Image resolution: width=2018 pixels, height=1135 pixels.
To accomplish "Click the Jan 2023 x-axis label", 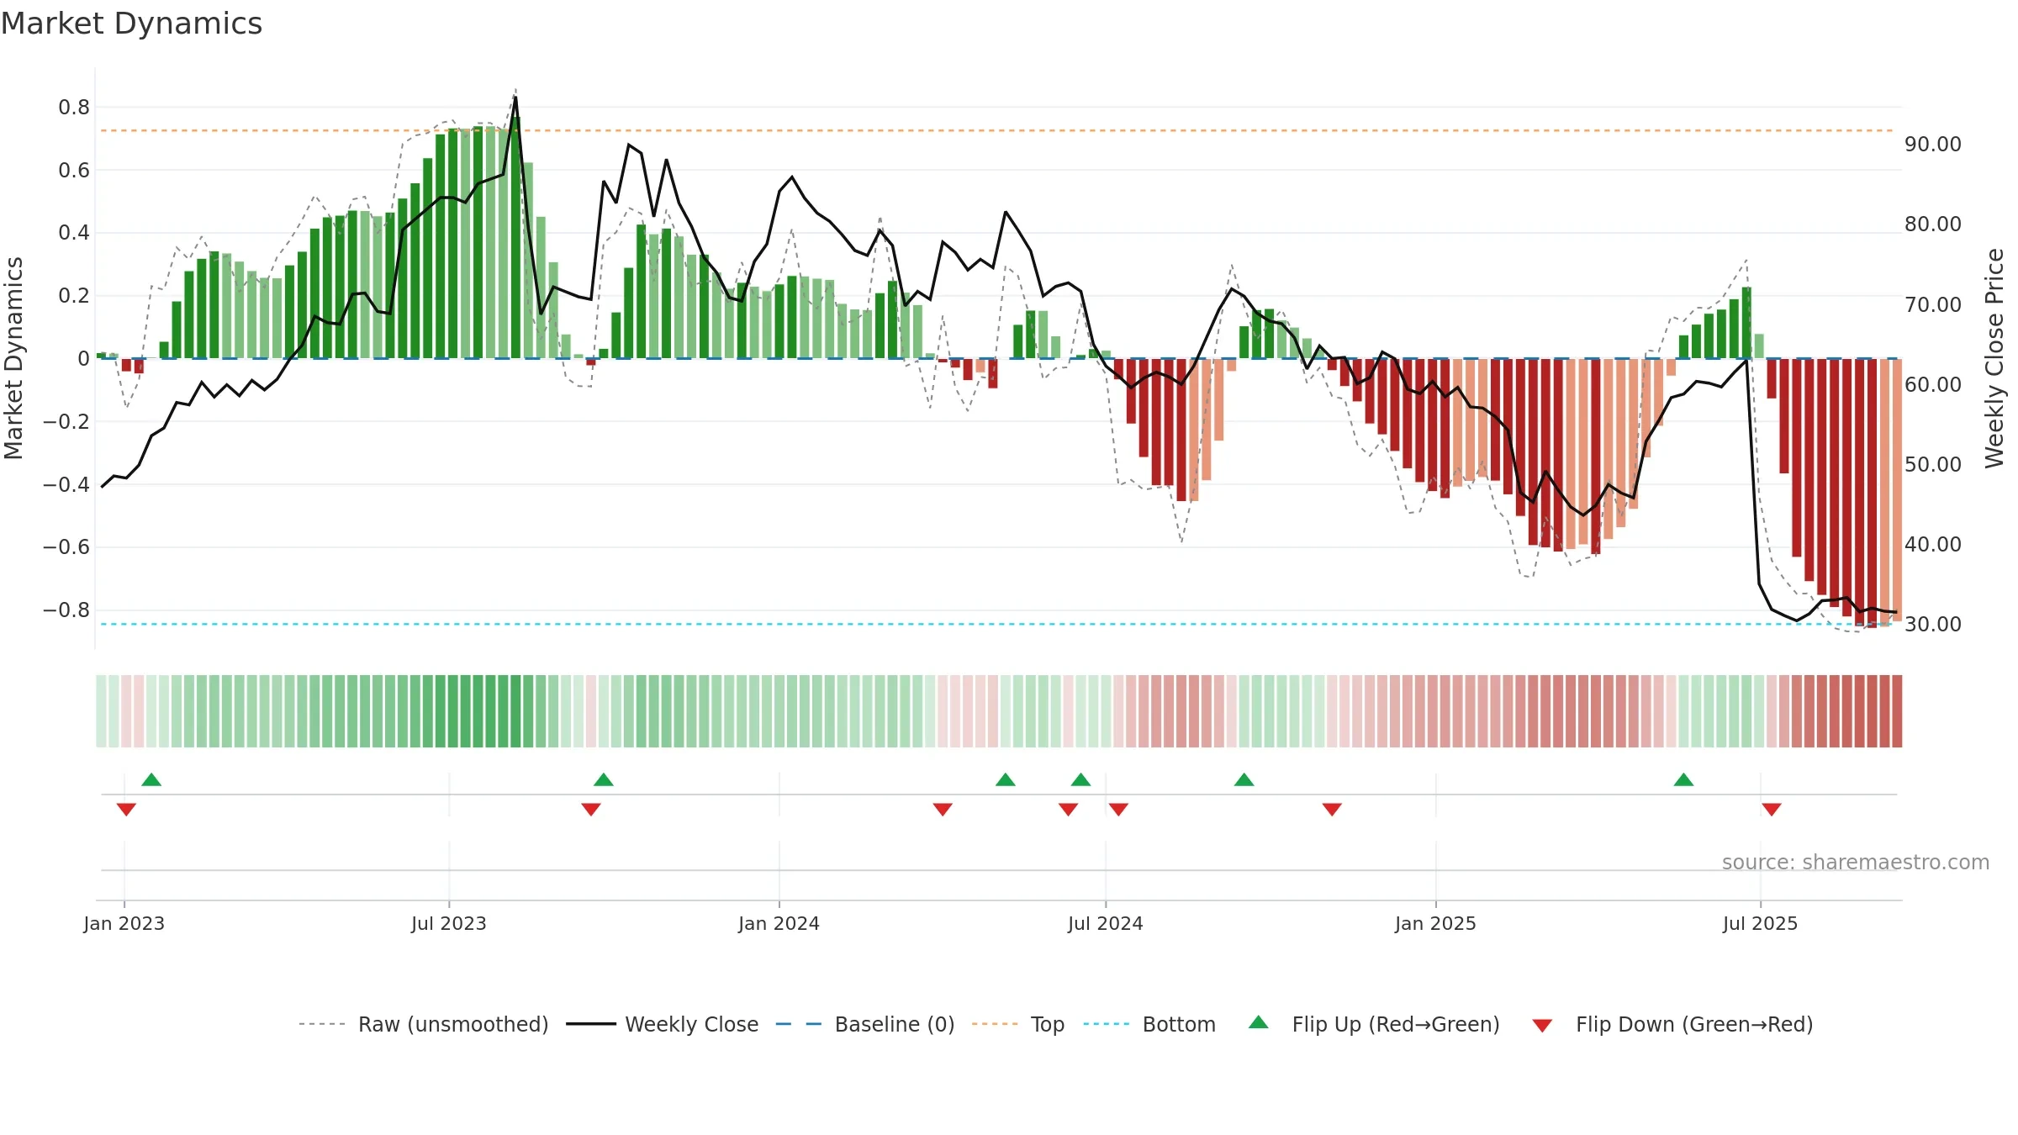I will [124, 923].
